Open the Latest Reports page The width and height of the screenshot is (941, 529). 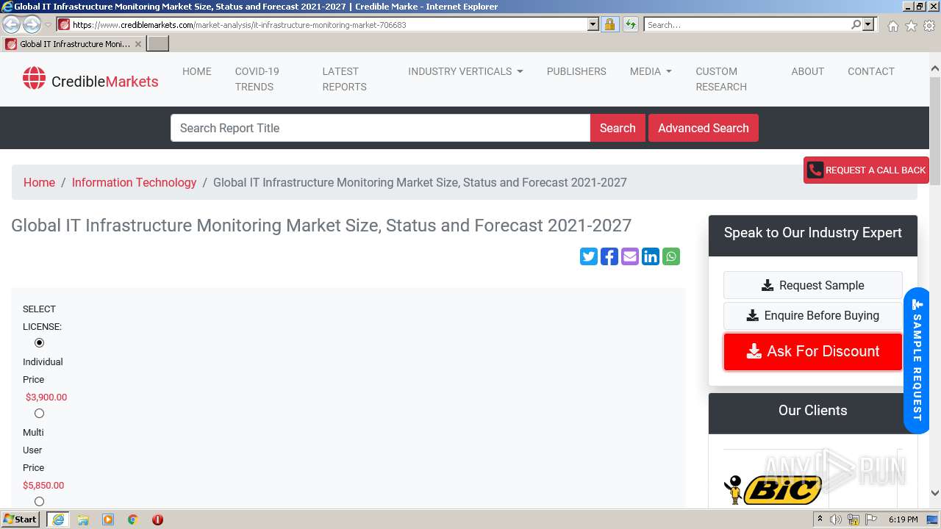click(x=344, y=79)
